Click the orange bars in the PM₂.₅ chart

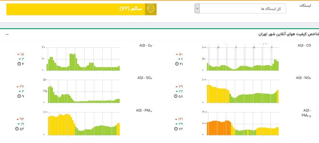click(x=218, y=128)
